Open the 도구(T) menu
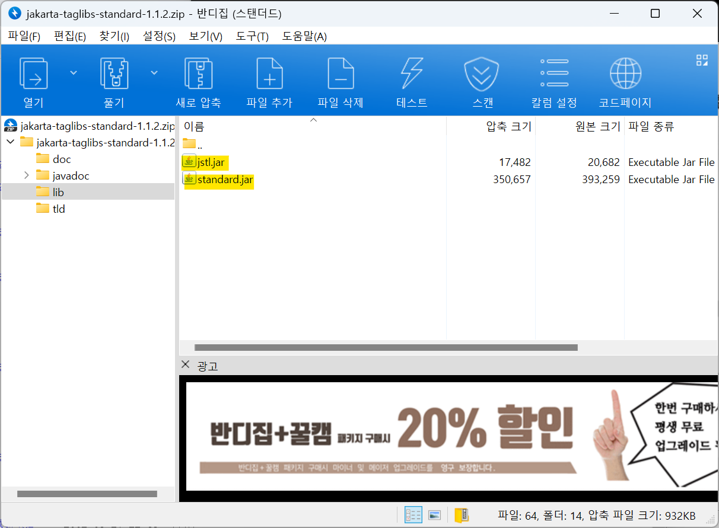Viewport: 719px width, 528px height. (x=252, y=36)
